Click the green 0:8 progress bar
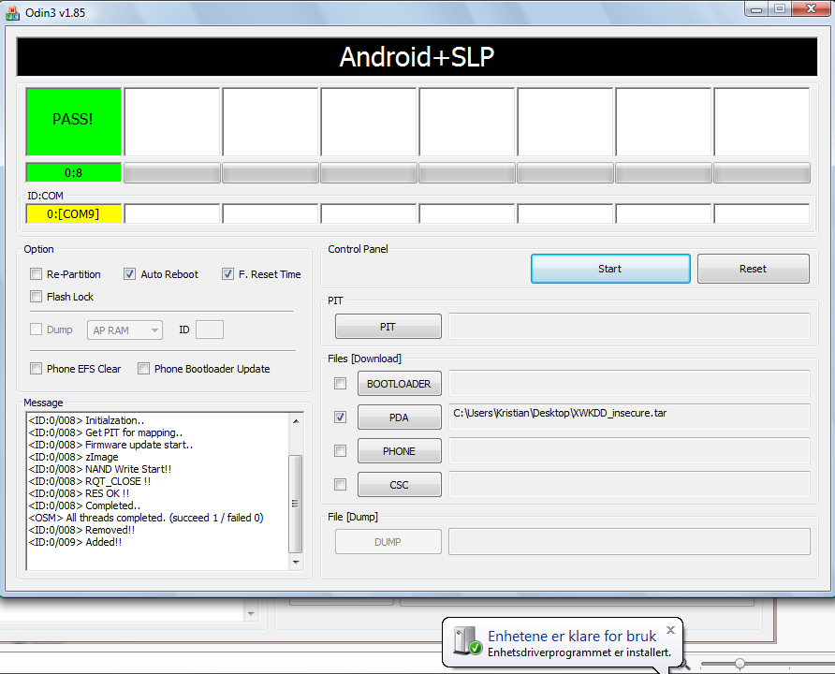The height and width of the screenshot is (674, 835). pyautogui.click(x=74, y=172)
